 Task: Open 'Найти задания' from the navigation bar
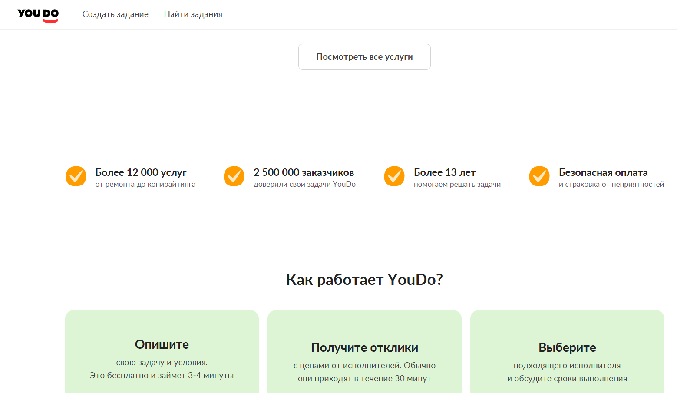tap(192, 14)
